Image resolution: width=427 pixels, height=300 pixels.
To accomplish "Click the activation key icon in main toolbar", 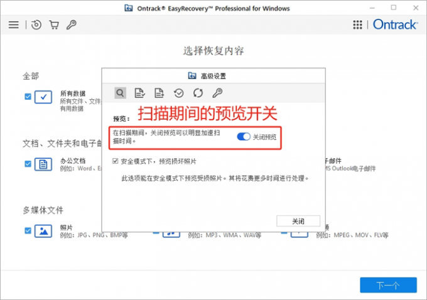I will click(72, 24).
